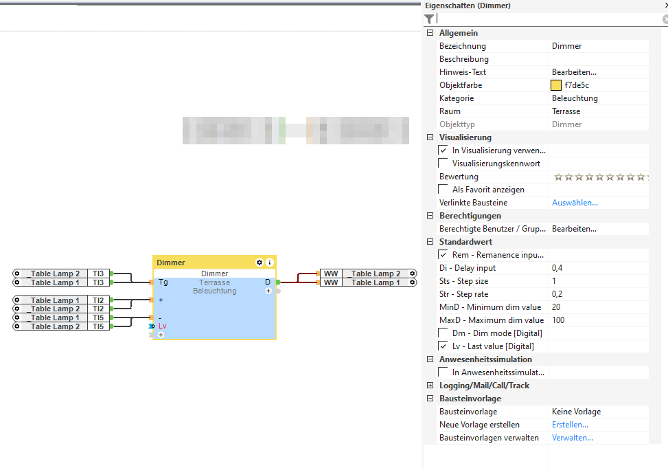
Task: Enable the Als Favorit anzeigen checkbox
Action: point(443,190)
